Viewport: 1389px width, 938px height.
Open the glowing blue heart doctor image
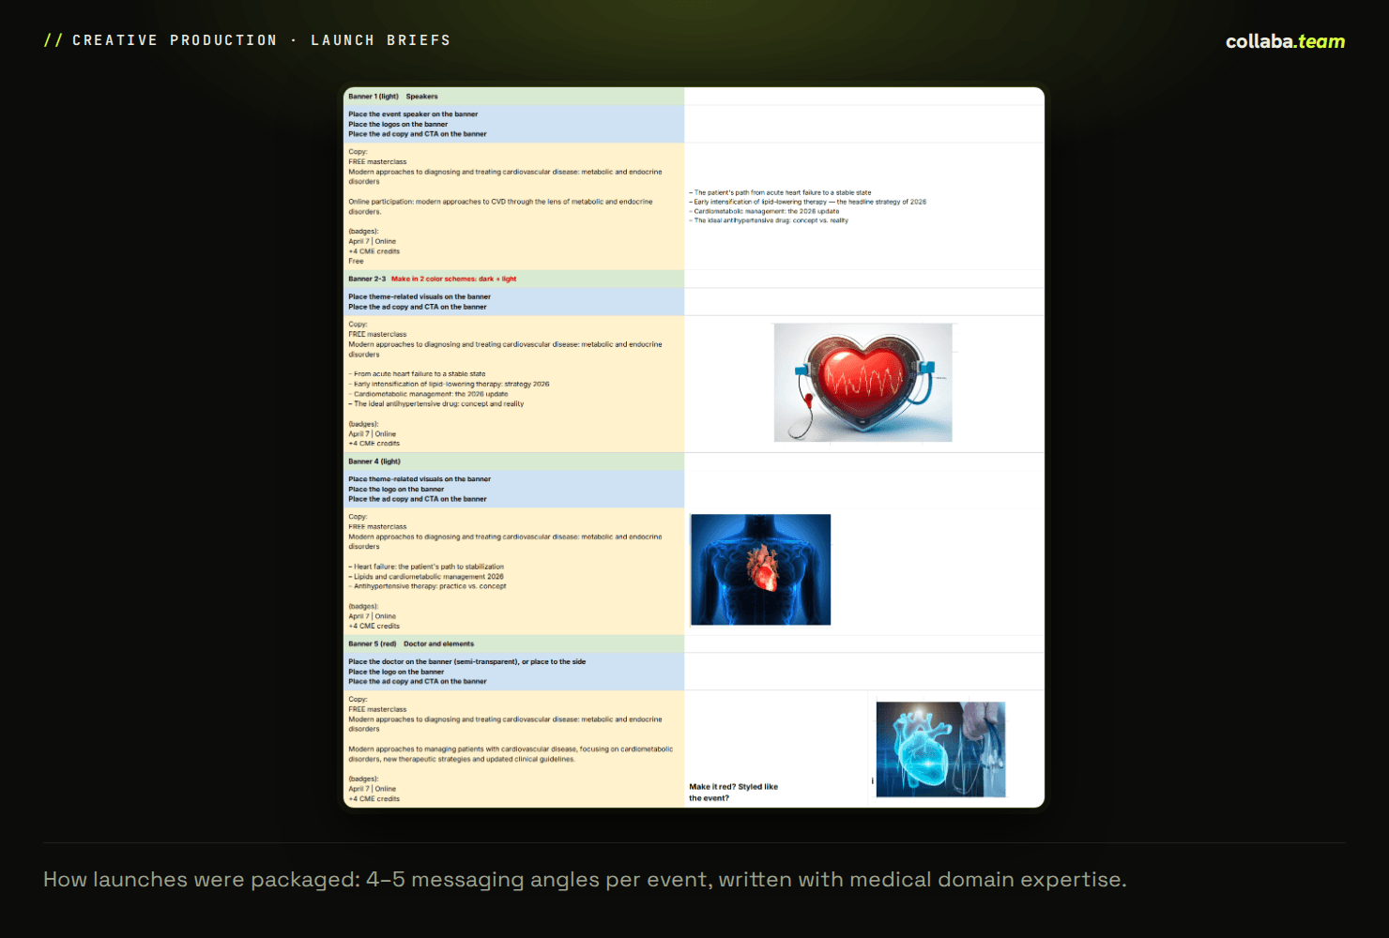click(x=940, y=749)
